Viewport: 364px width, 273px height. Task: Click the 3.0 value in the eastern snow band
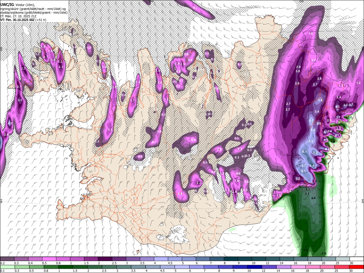[298, 71]
